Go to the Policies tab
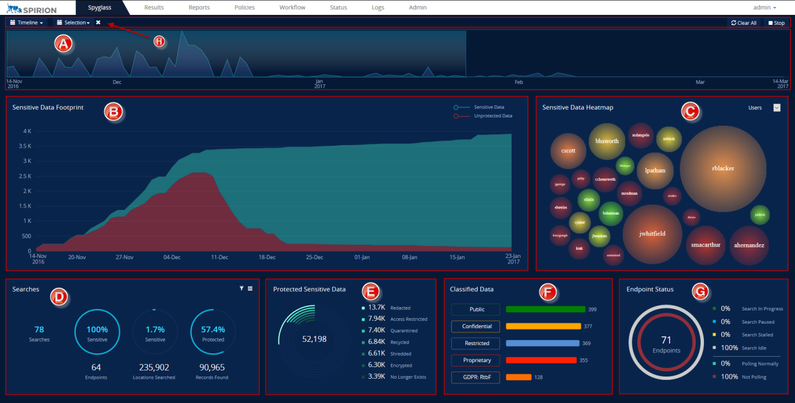This screenshot has width=795, height=403. click(244, 8)
